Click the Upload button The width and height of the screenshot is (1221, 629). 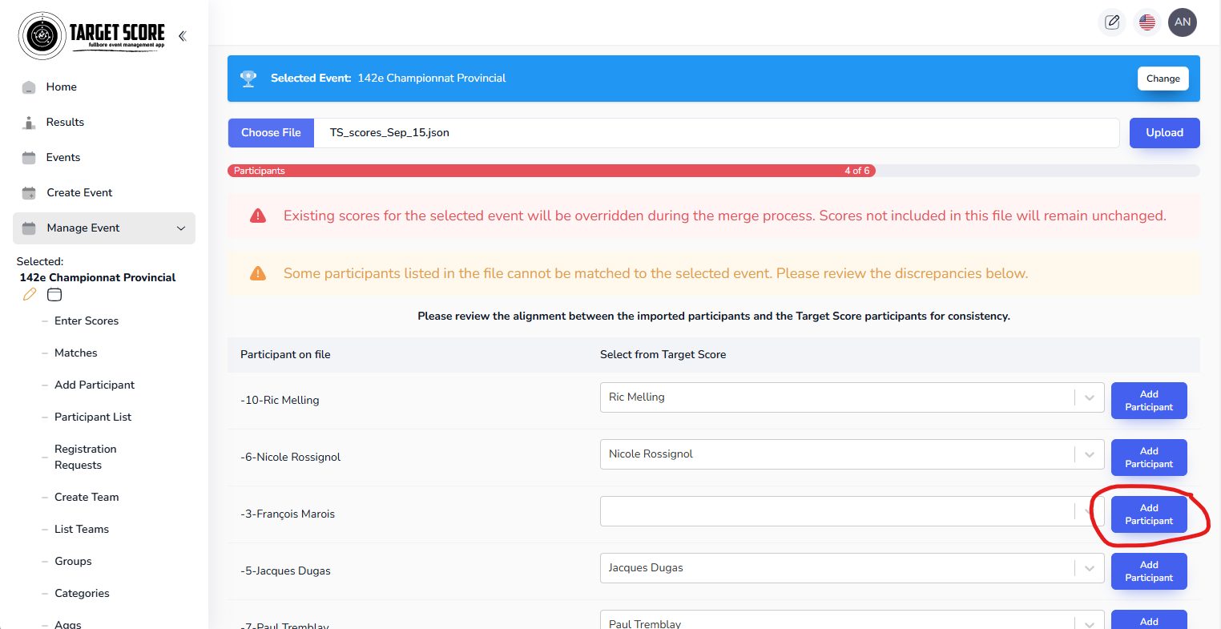[1164, 133]
